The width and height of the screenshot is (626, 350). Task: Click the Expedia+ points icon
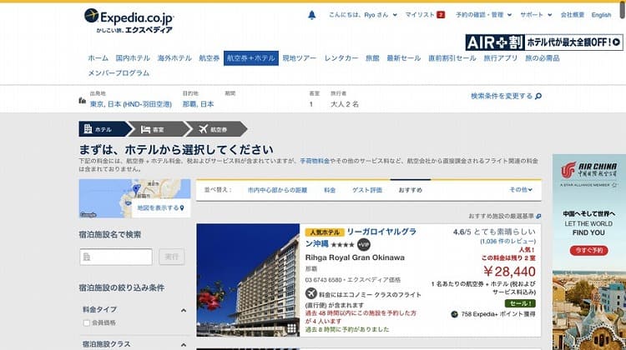tap(454, 314)
